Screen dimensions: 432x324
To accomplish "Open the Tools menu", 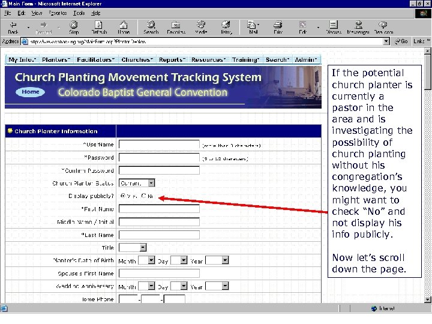I will [x=79, y=13].
